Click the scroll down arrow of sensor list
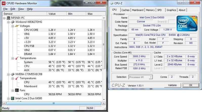 point(104,100)
